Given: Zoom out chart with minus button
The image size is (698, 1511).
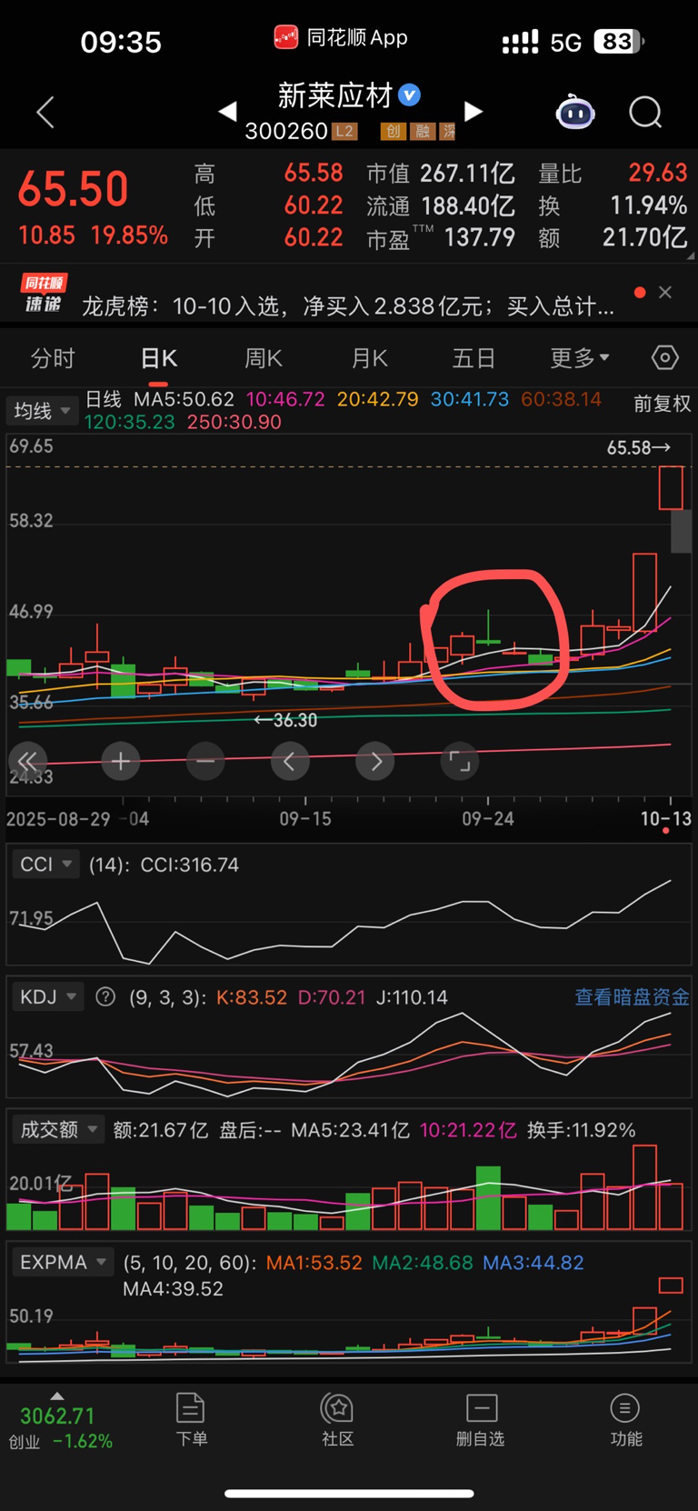Looking at the screenshot, I should click(x=205, y=761).
